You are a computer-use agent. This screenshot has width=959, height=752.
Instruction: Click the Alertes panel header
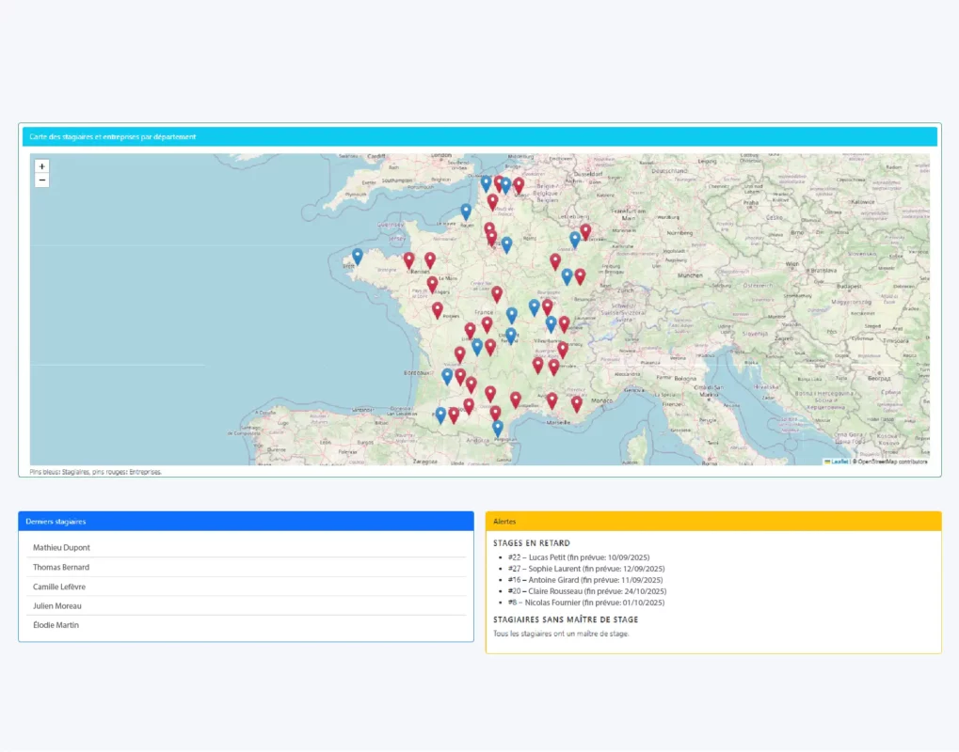712,521
